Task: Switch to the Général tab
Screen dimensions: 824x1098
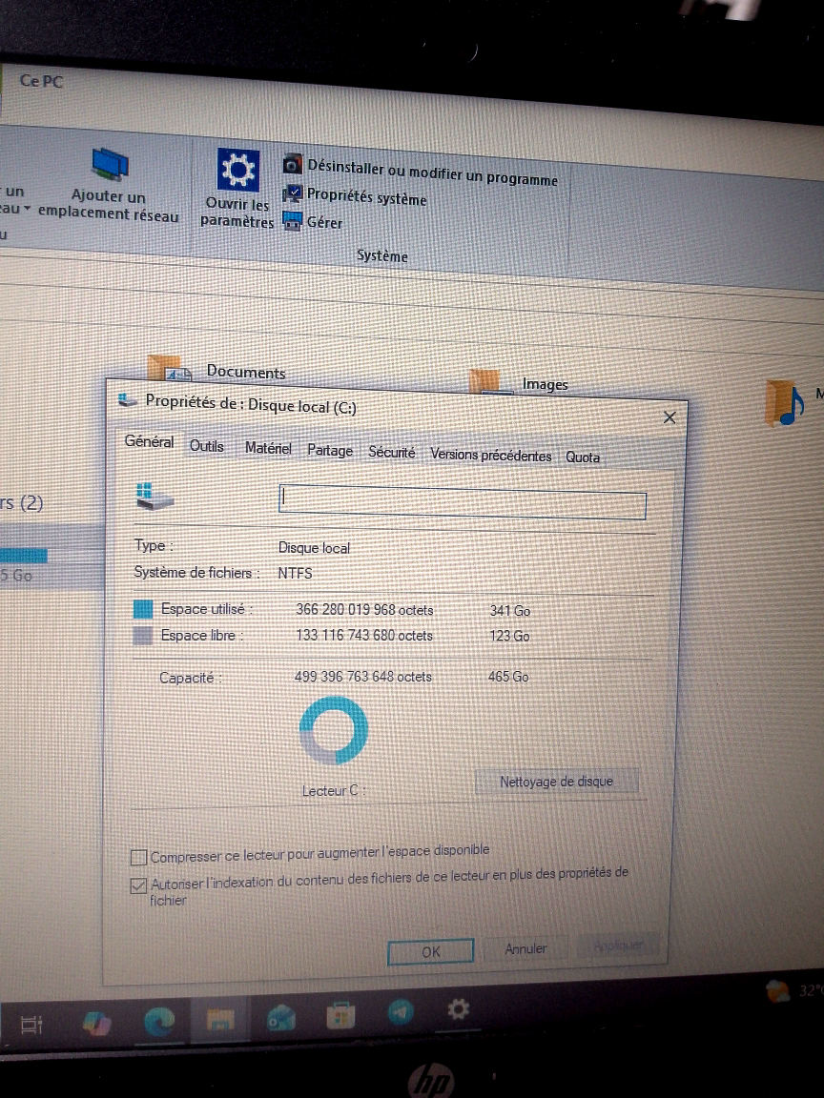Action: (149, 441)
